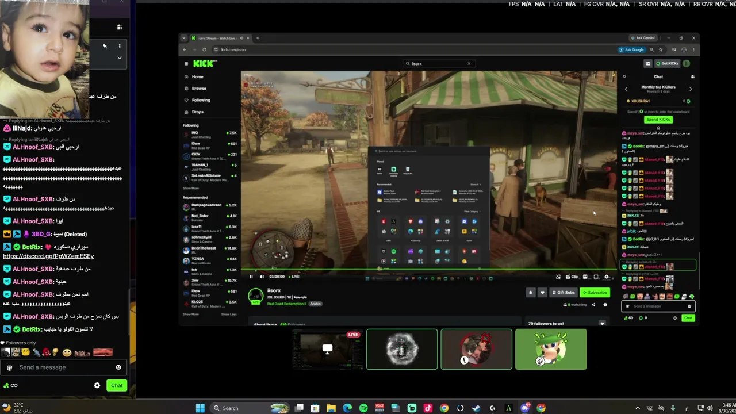The height and width of the screenshot is (414, 736).
Task: Open the video player settings gear
Action: click(607, 277)
